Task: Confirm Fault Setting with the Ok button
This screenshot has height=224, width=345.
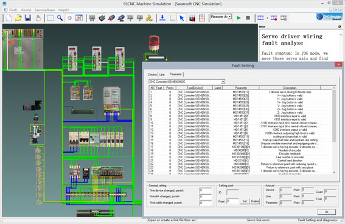Action: pyautogui.click(x=327, y=212)
